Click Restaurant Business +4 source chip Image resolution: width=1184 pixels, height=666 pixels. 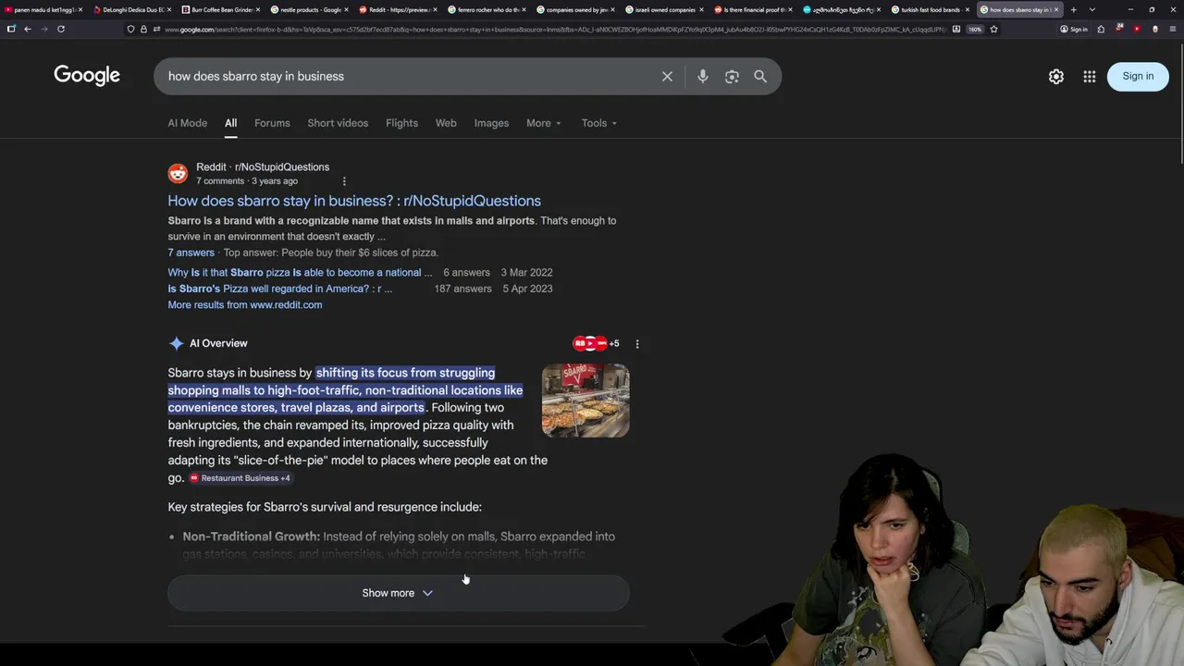pyautogui.click(x=240, y=478)
